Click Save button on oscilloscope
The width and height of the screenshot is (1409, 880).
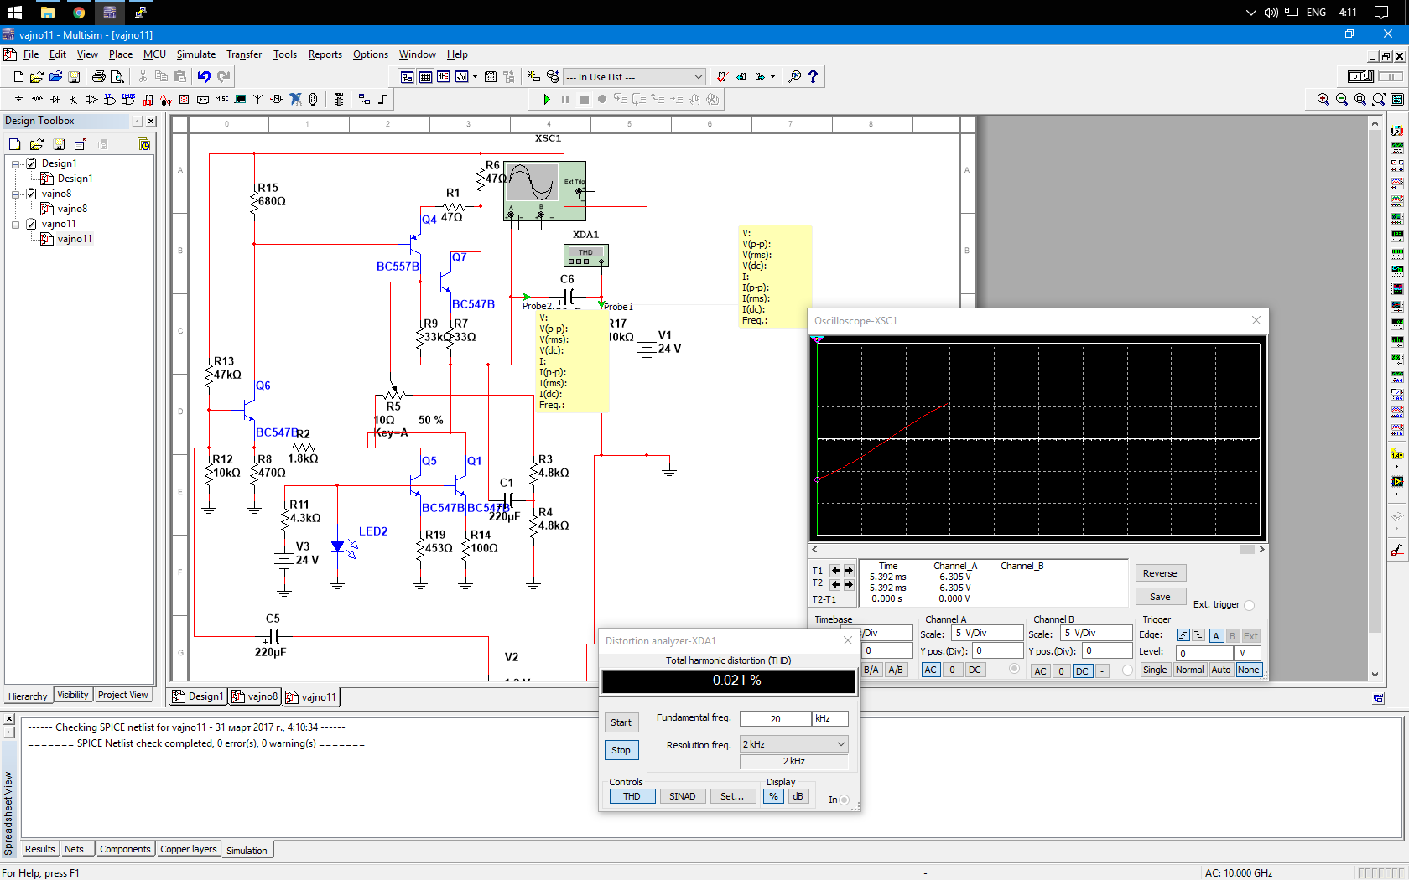pos(1160,597)
